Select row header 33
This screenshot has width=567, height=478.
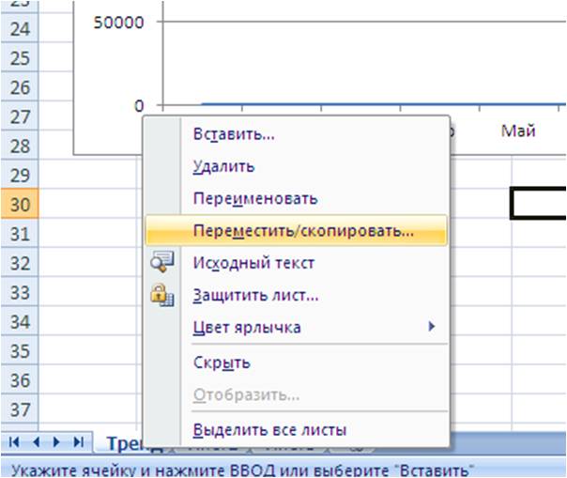point(20,292)
